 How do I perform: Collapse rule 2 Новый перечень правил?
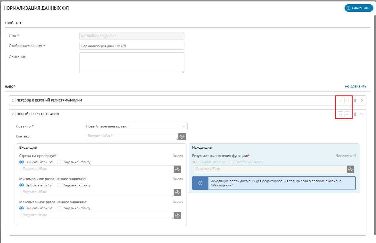click(362, 114)
